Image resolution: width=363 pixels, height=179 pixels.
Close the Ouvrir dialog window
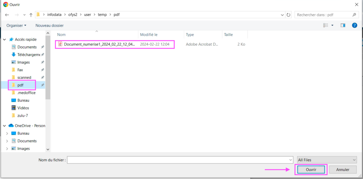point(357,4)
